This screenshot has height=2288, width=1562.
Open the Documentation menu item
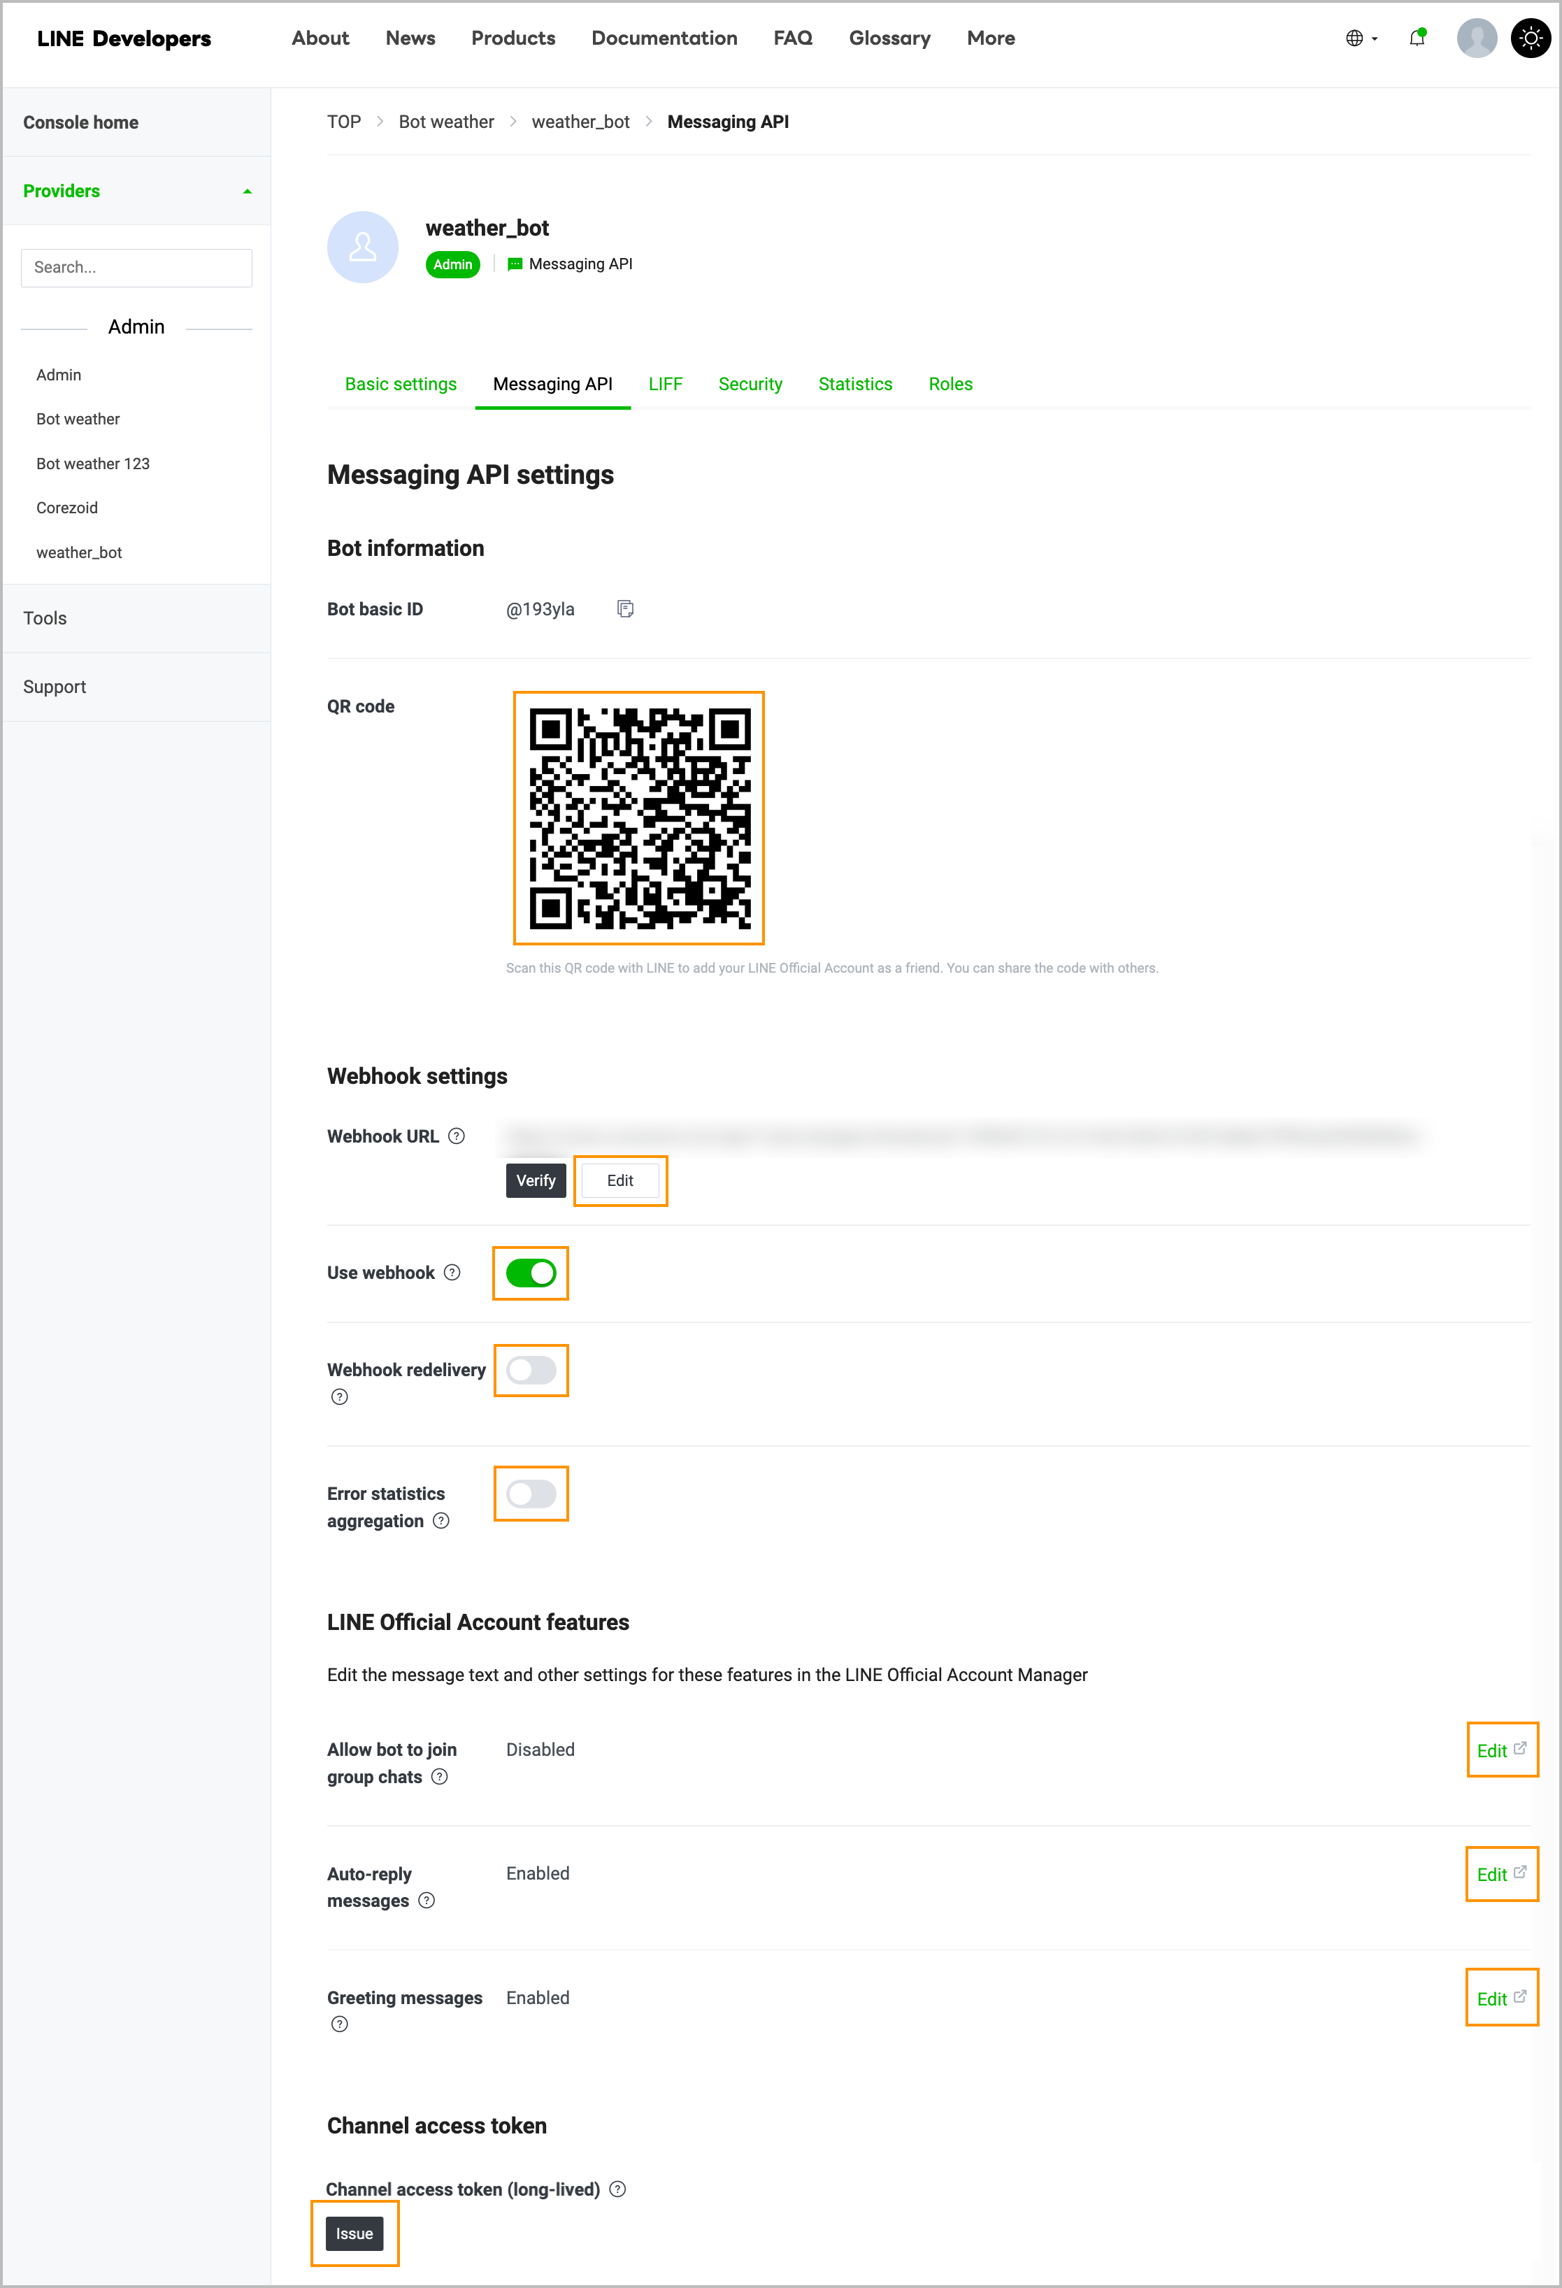664,38
